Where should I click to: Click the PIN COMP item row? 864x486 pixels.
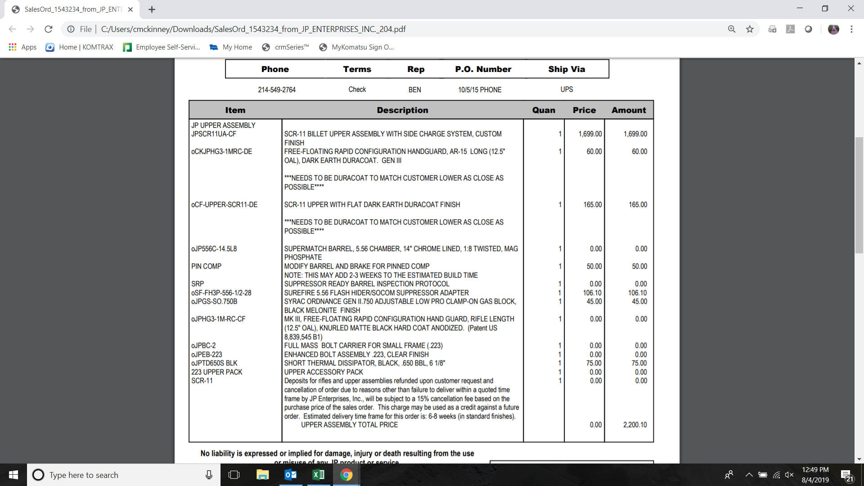pyautogui.click(x=206, y=266)
